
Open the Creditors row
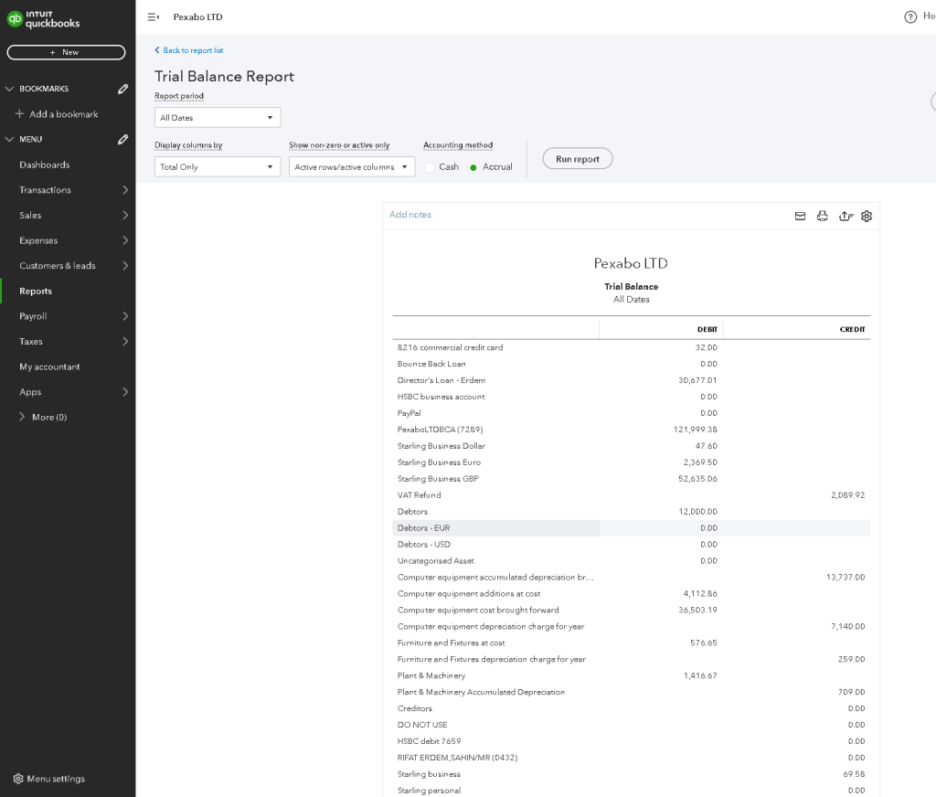pyautogui.click(x=414, y=708)
